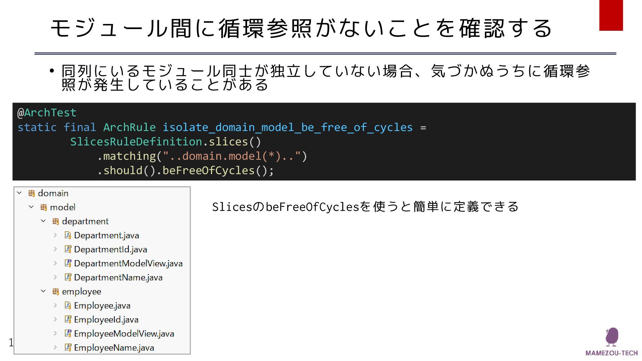Image resolution: width=642 pixels, height=361 pixels.
Task: Click the DepartmentId.java file icon
Action: coord(68,249)
